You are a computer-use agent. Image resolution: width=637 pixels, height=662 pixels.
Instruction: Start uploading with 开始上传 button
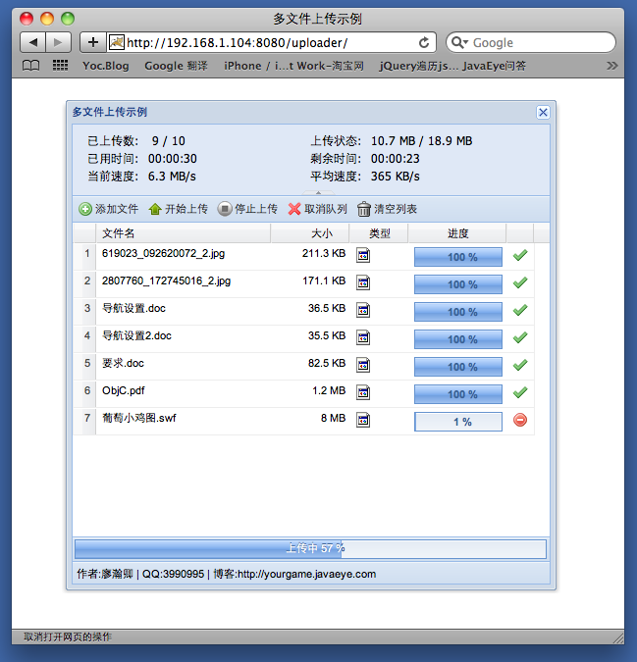178,209
